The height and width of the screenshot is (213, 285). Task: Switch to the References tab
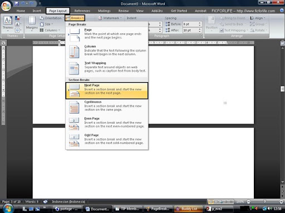[x=82, y=11]
